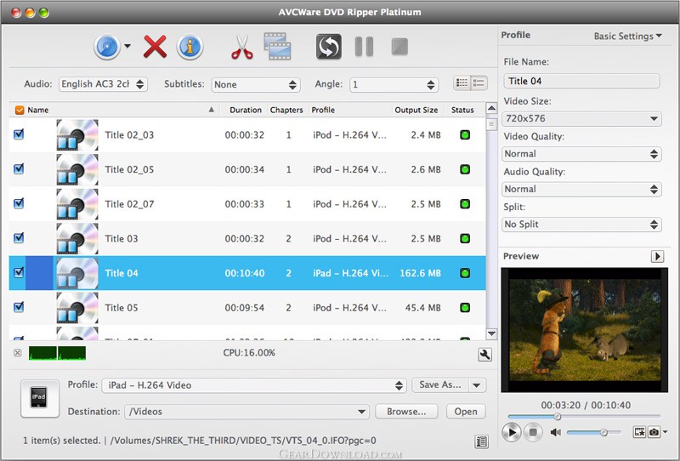
Task: Switch to detailed list view
Action: click(479, 83)
